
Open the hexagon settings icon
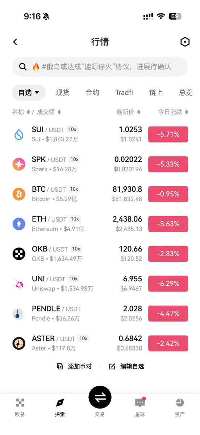[185, 42]
